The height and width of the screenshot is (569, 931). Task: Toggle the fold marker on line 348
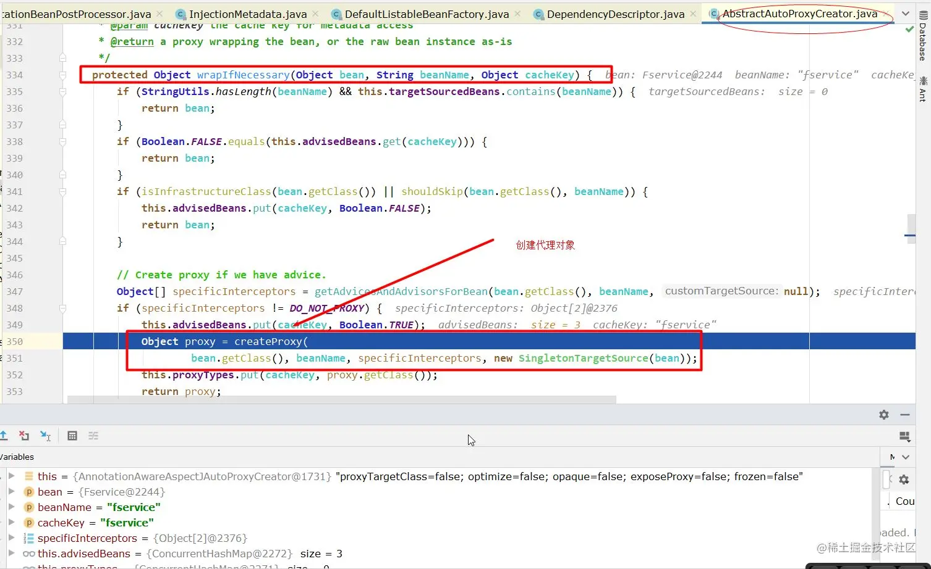(x=62, y=309)
